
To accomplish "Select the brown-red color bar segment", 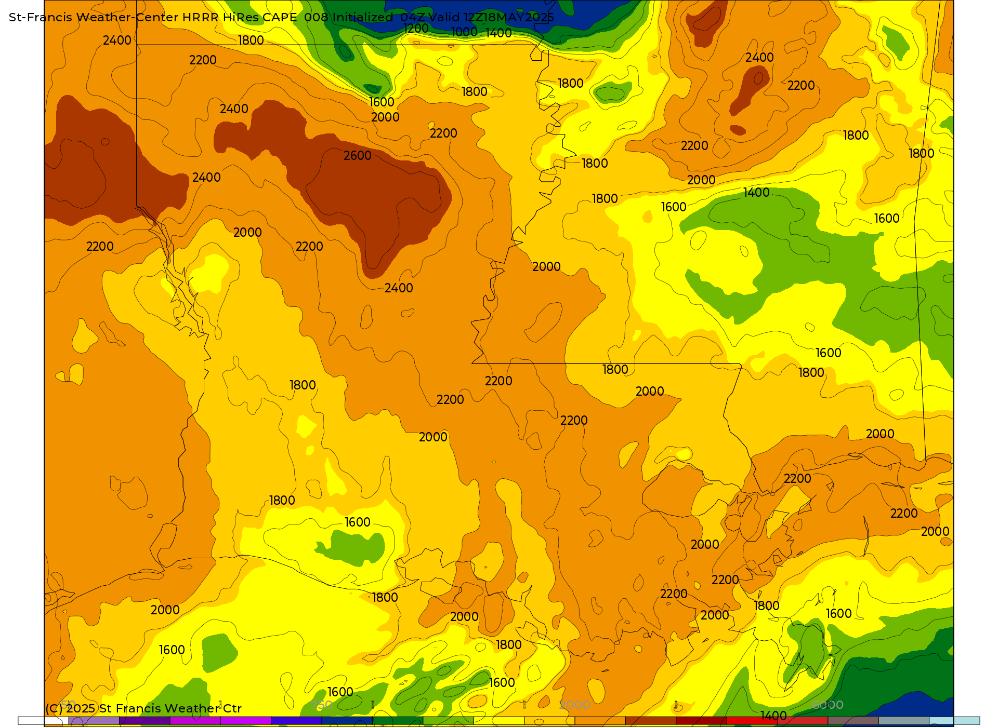I will (650, 721).
